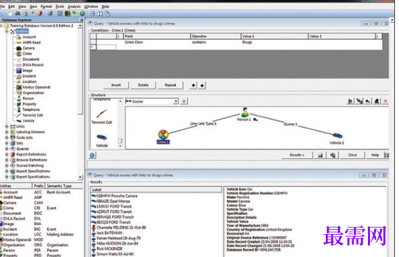399x257 pixels.
Task: Expand the Report Definitions node
Action: [7, 154]
